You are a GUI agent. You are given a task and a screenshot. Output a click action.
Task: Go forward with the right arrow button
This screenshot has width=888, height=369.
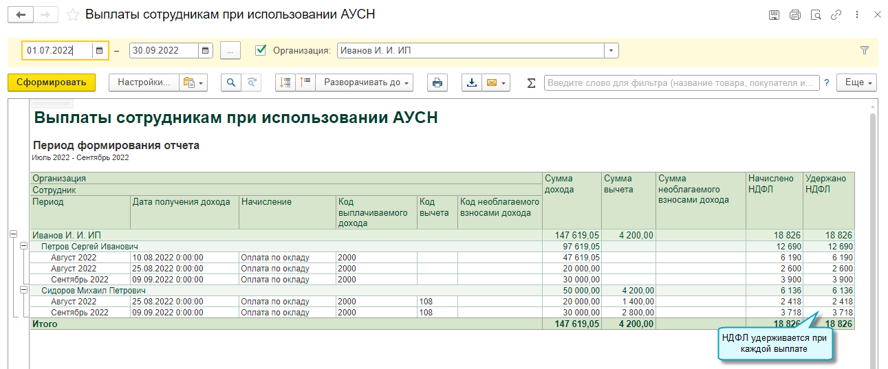click(x=45, y=14)
